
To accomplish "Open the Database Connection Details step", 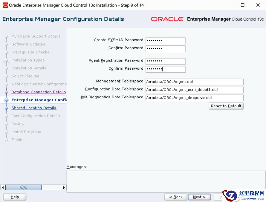I will click(39, 92).
